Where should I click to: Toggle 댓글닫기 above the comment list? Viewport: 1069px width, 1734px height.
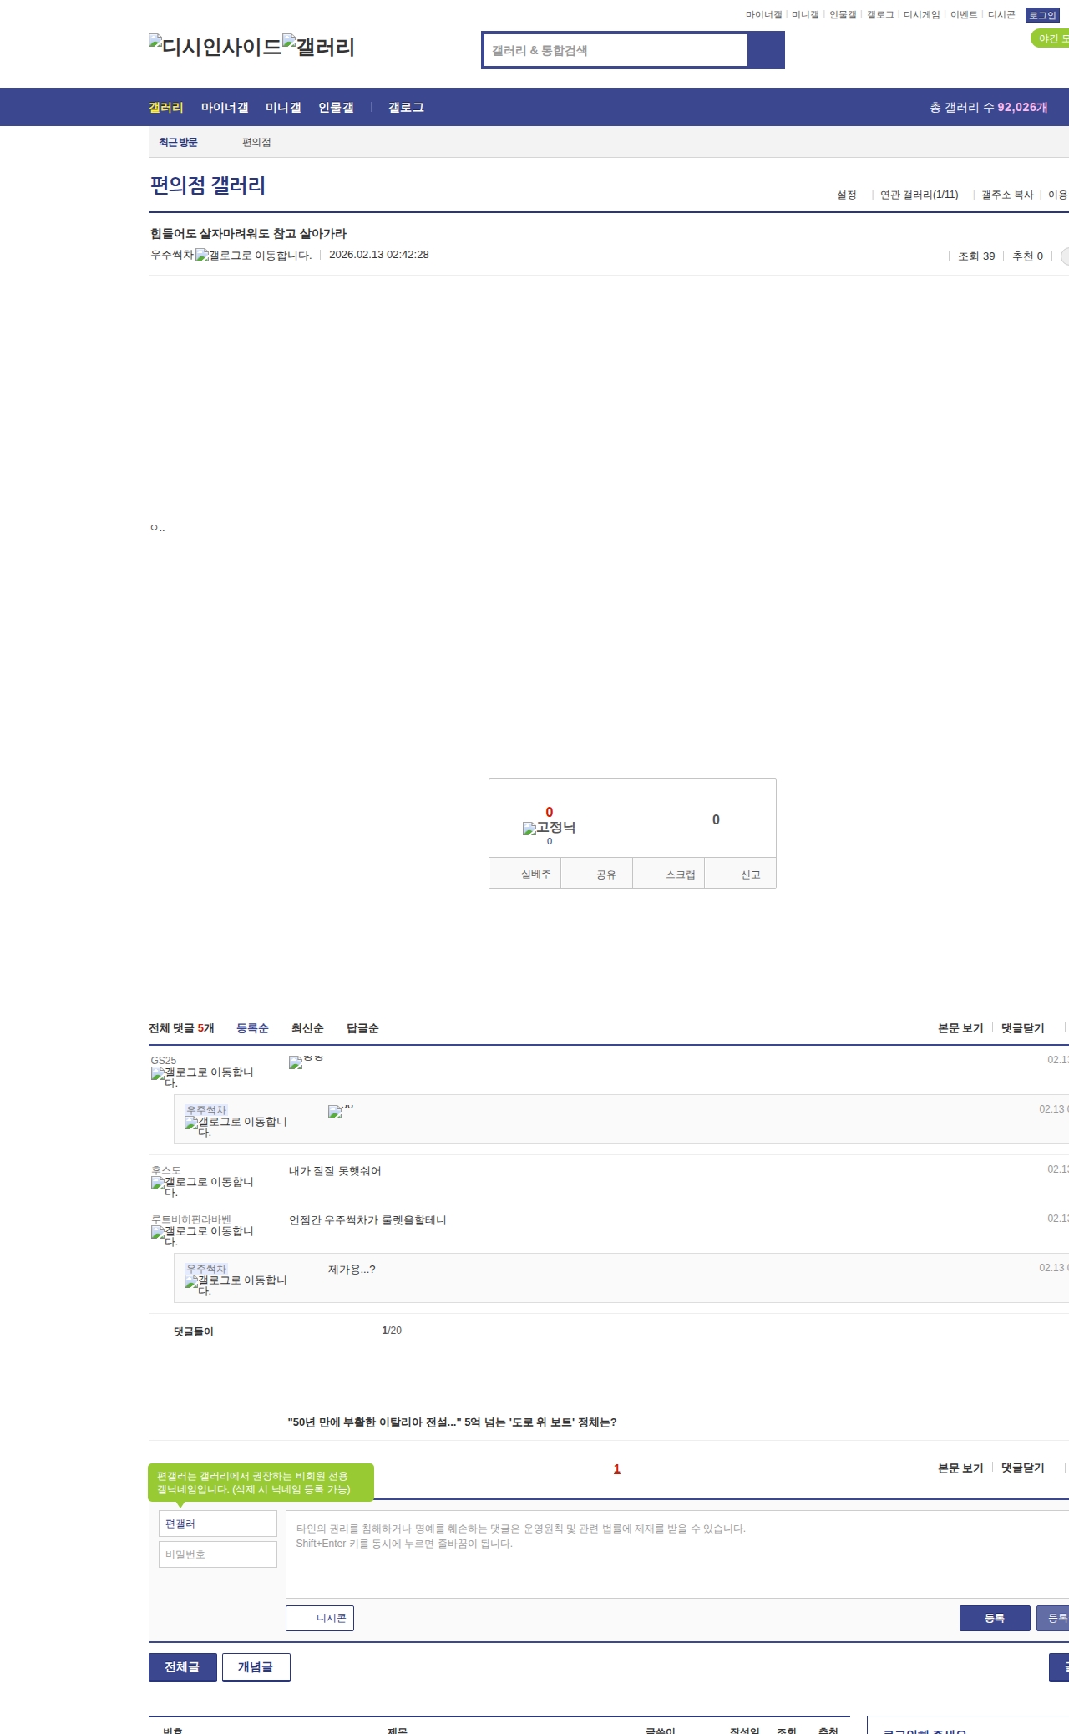tap(1022, 1028)
